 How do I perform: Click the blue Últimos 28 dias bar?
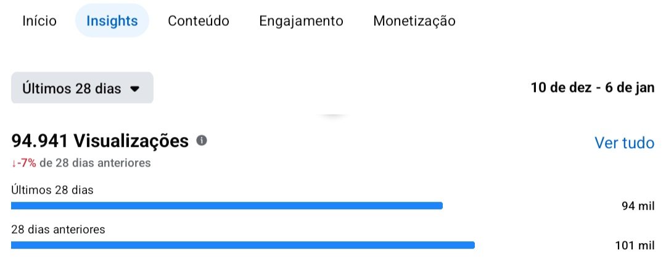click(x=227, y=206)
